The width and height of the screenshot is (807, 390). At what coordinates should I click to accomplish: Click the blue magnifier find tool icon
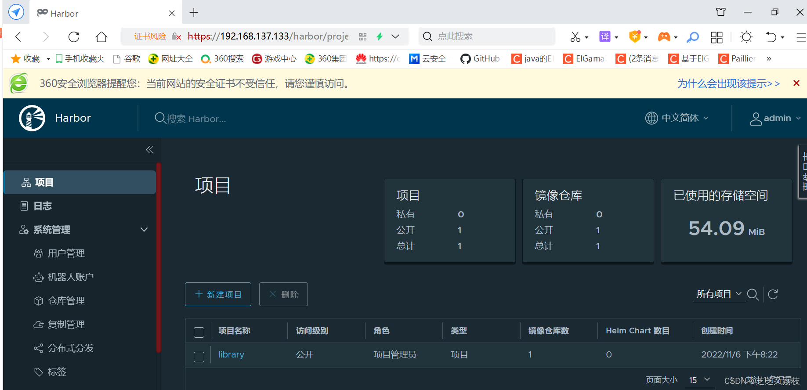[x=693, y=37]
